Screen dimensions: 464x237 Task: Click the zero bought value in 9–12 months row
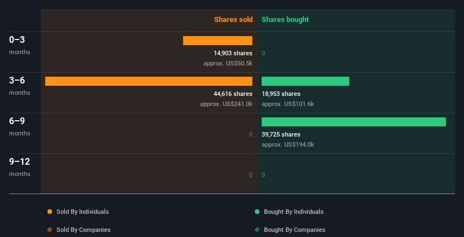[x=263, y=175]
